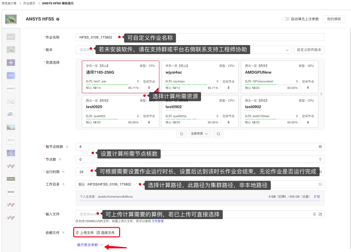Image resolution: width=351 pixels, height=252 pixels.
Task: Open the 全部资源 filter dropdown
Action: (200, 134)
